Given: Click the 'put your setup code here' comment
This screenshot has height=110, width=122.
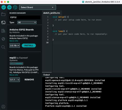Looking at the screenshot, I should (78, 20).
